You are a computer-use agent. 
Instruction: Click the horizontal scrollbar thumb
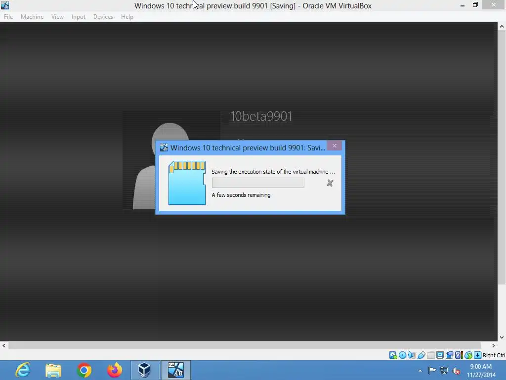click(x=245, y=345)
